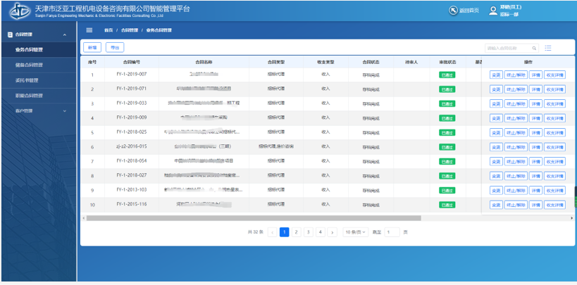Open the 10条/页 page size dropdown
This screenshot has height=285, width=577.
coord(356,232)
